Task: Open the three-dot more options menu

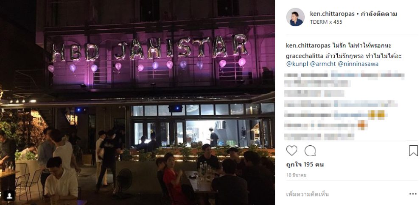Action: pos(413,194)
